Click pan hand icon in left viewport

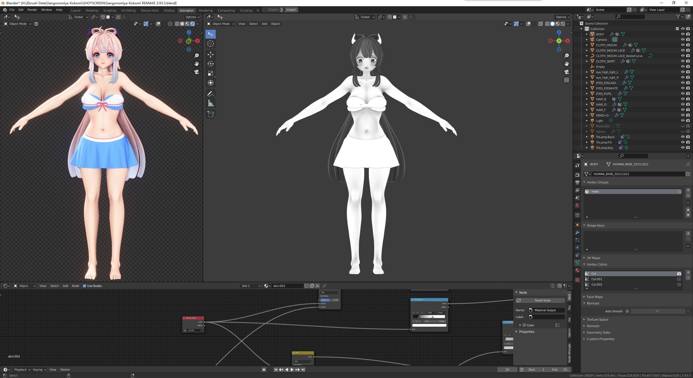pos(197,64)
